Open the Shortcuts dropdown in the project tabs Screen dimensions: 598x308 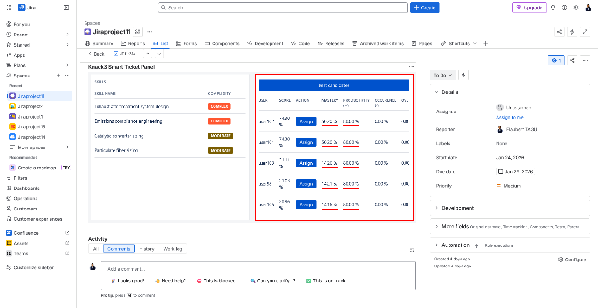tap(458, 43)
